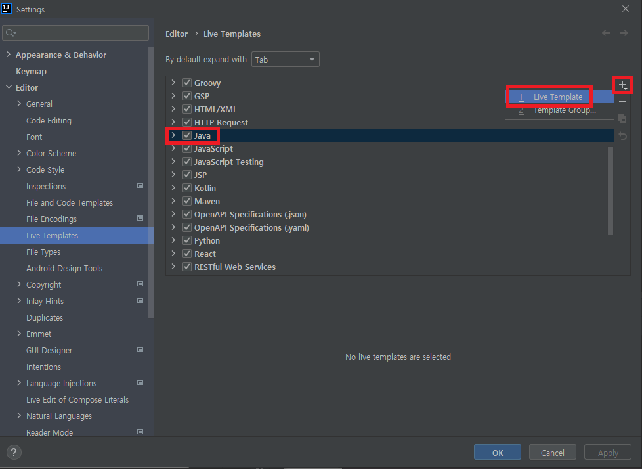The height and width of the screenshot is (469, 642).
Task: Open Android Design Tools settings
Action: 64,268
